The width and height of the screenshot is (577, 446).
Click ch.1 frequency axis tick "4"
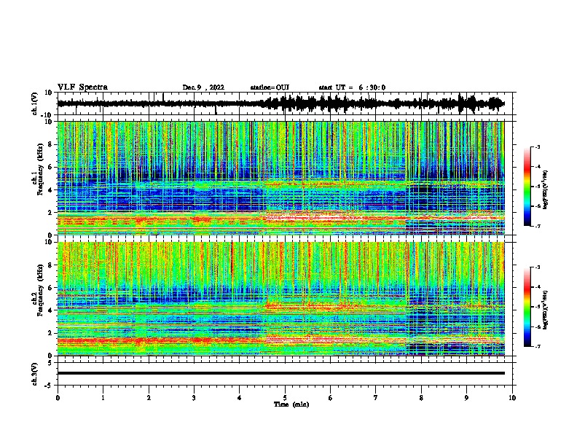click(x=51, y=190)
